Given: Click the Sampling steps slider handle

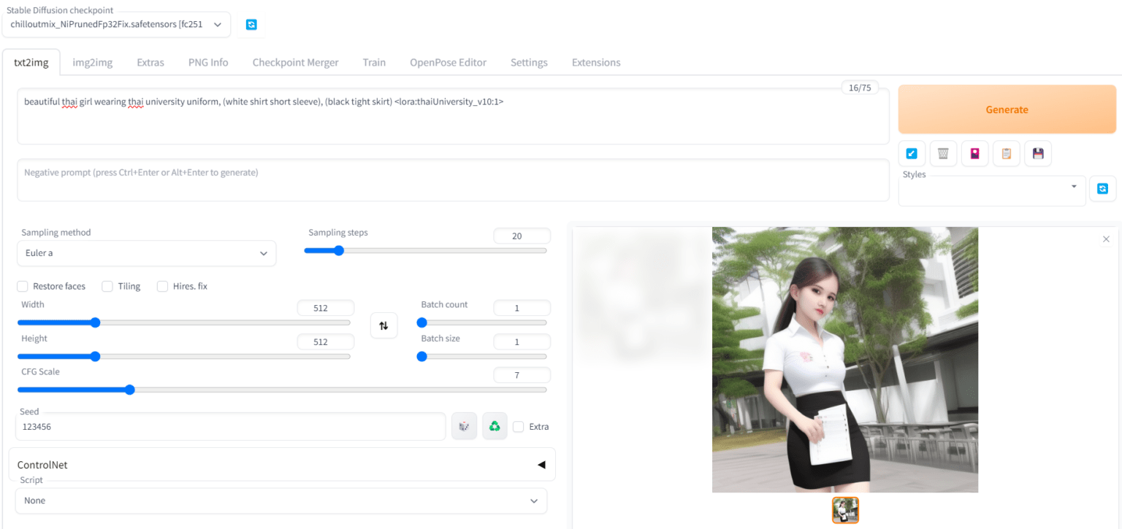Looking at the screenshot, I should pyautogui.click(x=338, y=250).
